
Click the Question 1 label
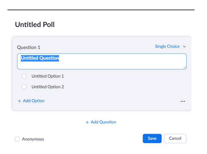pyautogui.click(x=29, y=48)
